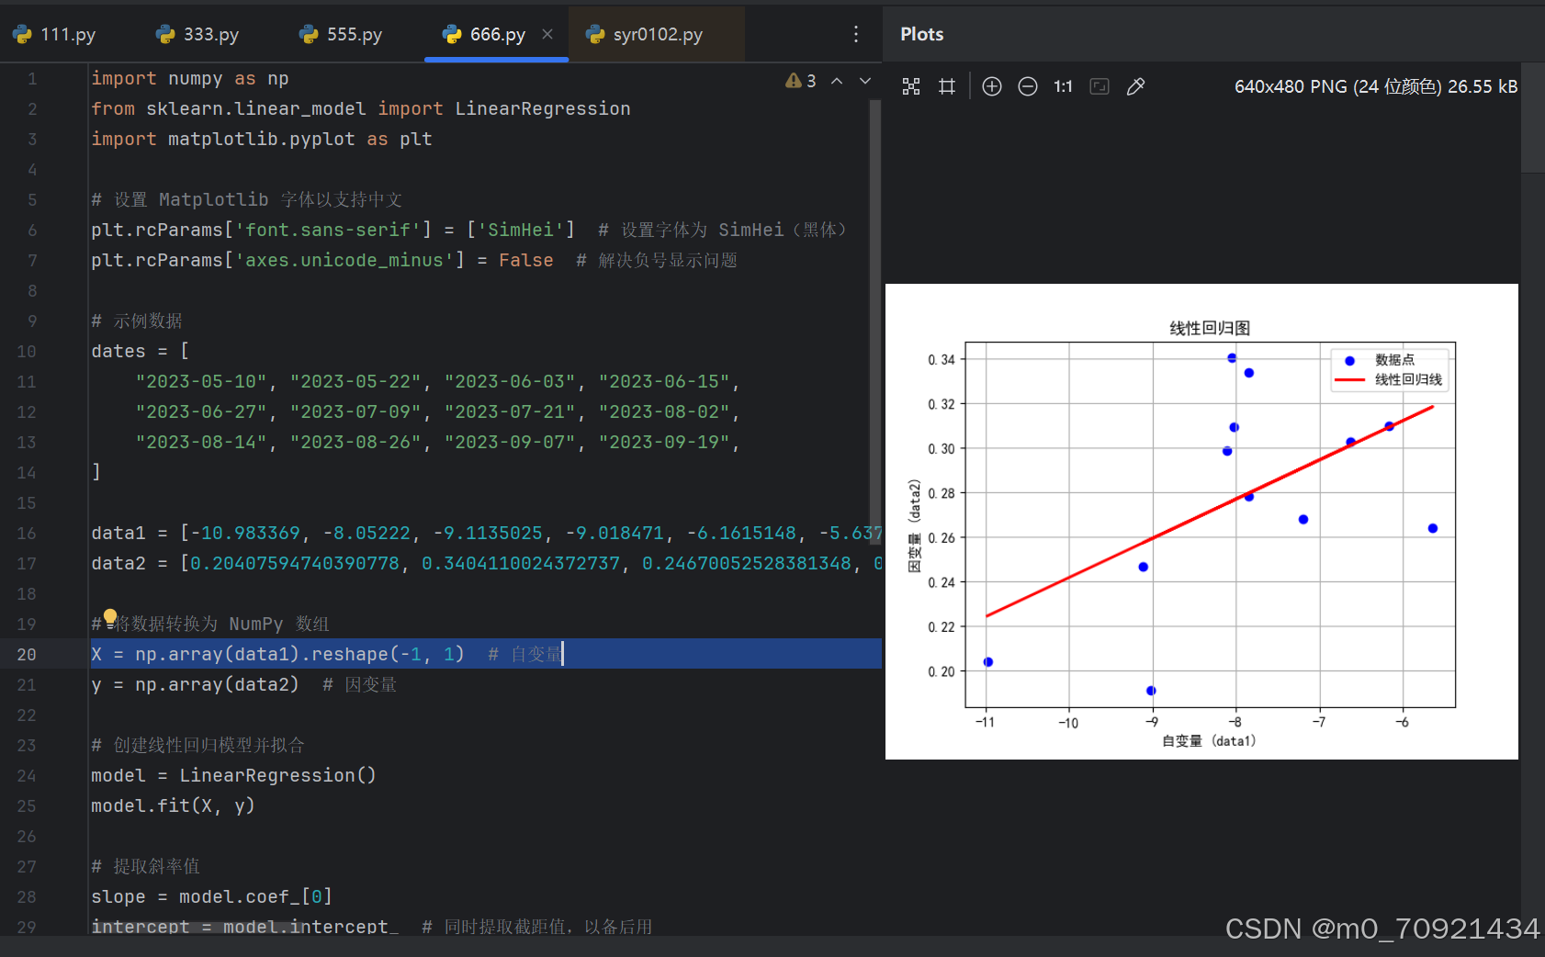The image size is (1545, 957).
Task: Toggle fit image to panel view
Action: 1099,85
